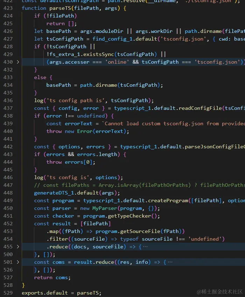Click 'path.dirname(tsConfigPath)' on line 434
The height and width of the screenshot is (297, 245).
[120, 85]
